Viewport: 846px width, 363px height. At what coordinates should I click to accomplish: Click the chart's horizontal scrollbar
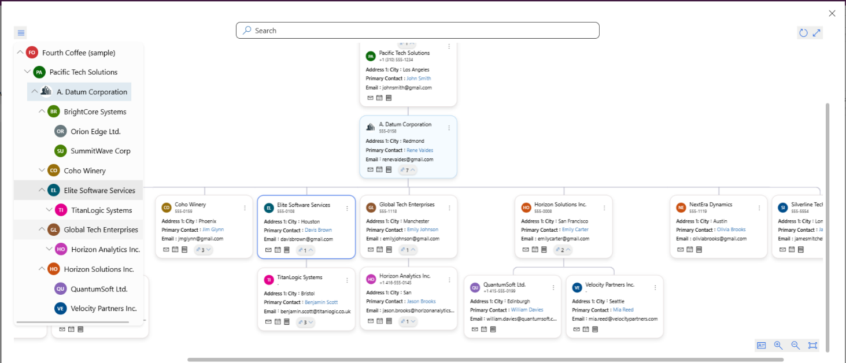tap(486, 360)
